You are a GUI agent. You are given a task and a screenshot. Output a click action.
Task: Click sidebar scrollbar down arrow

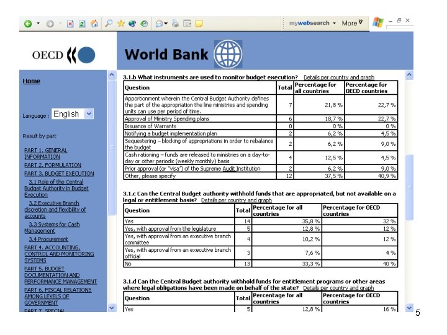112,308
